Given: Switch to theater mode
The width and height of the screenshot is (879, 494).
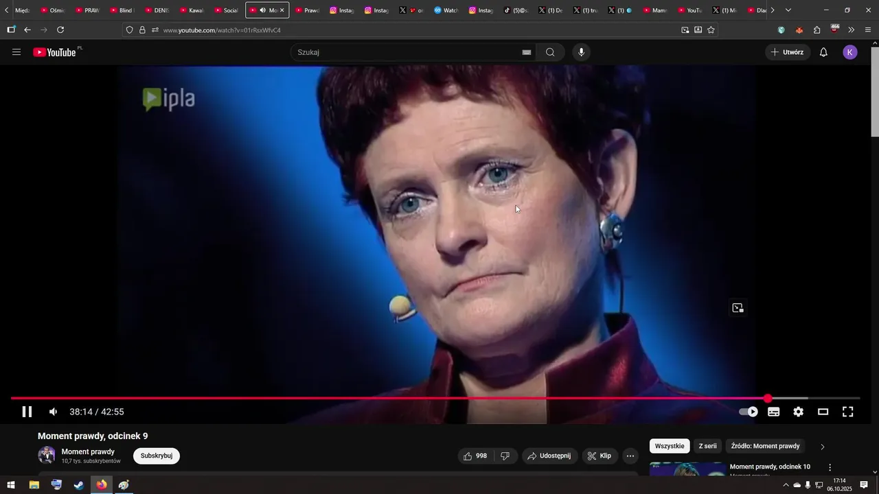Looking at the screenshot, I should 823,412.
